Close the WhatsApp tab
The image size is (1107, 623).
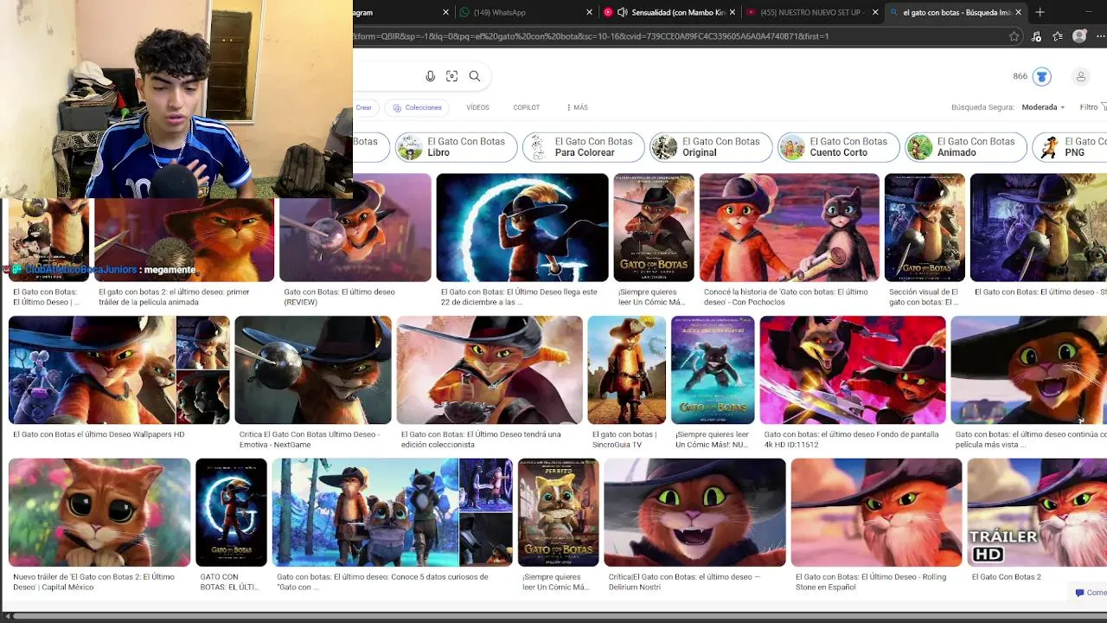[x=590, y=12]
